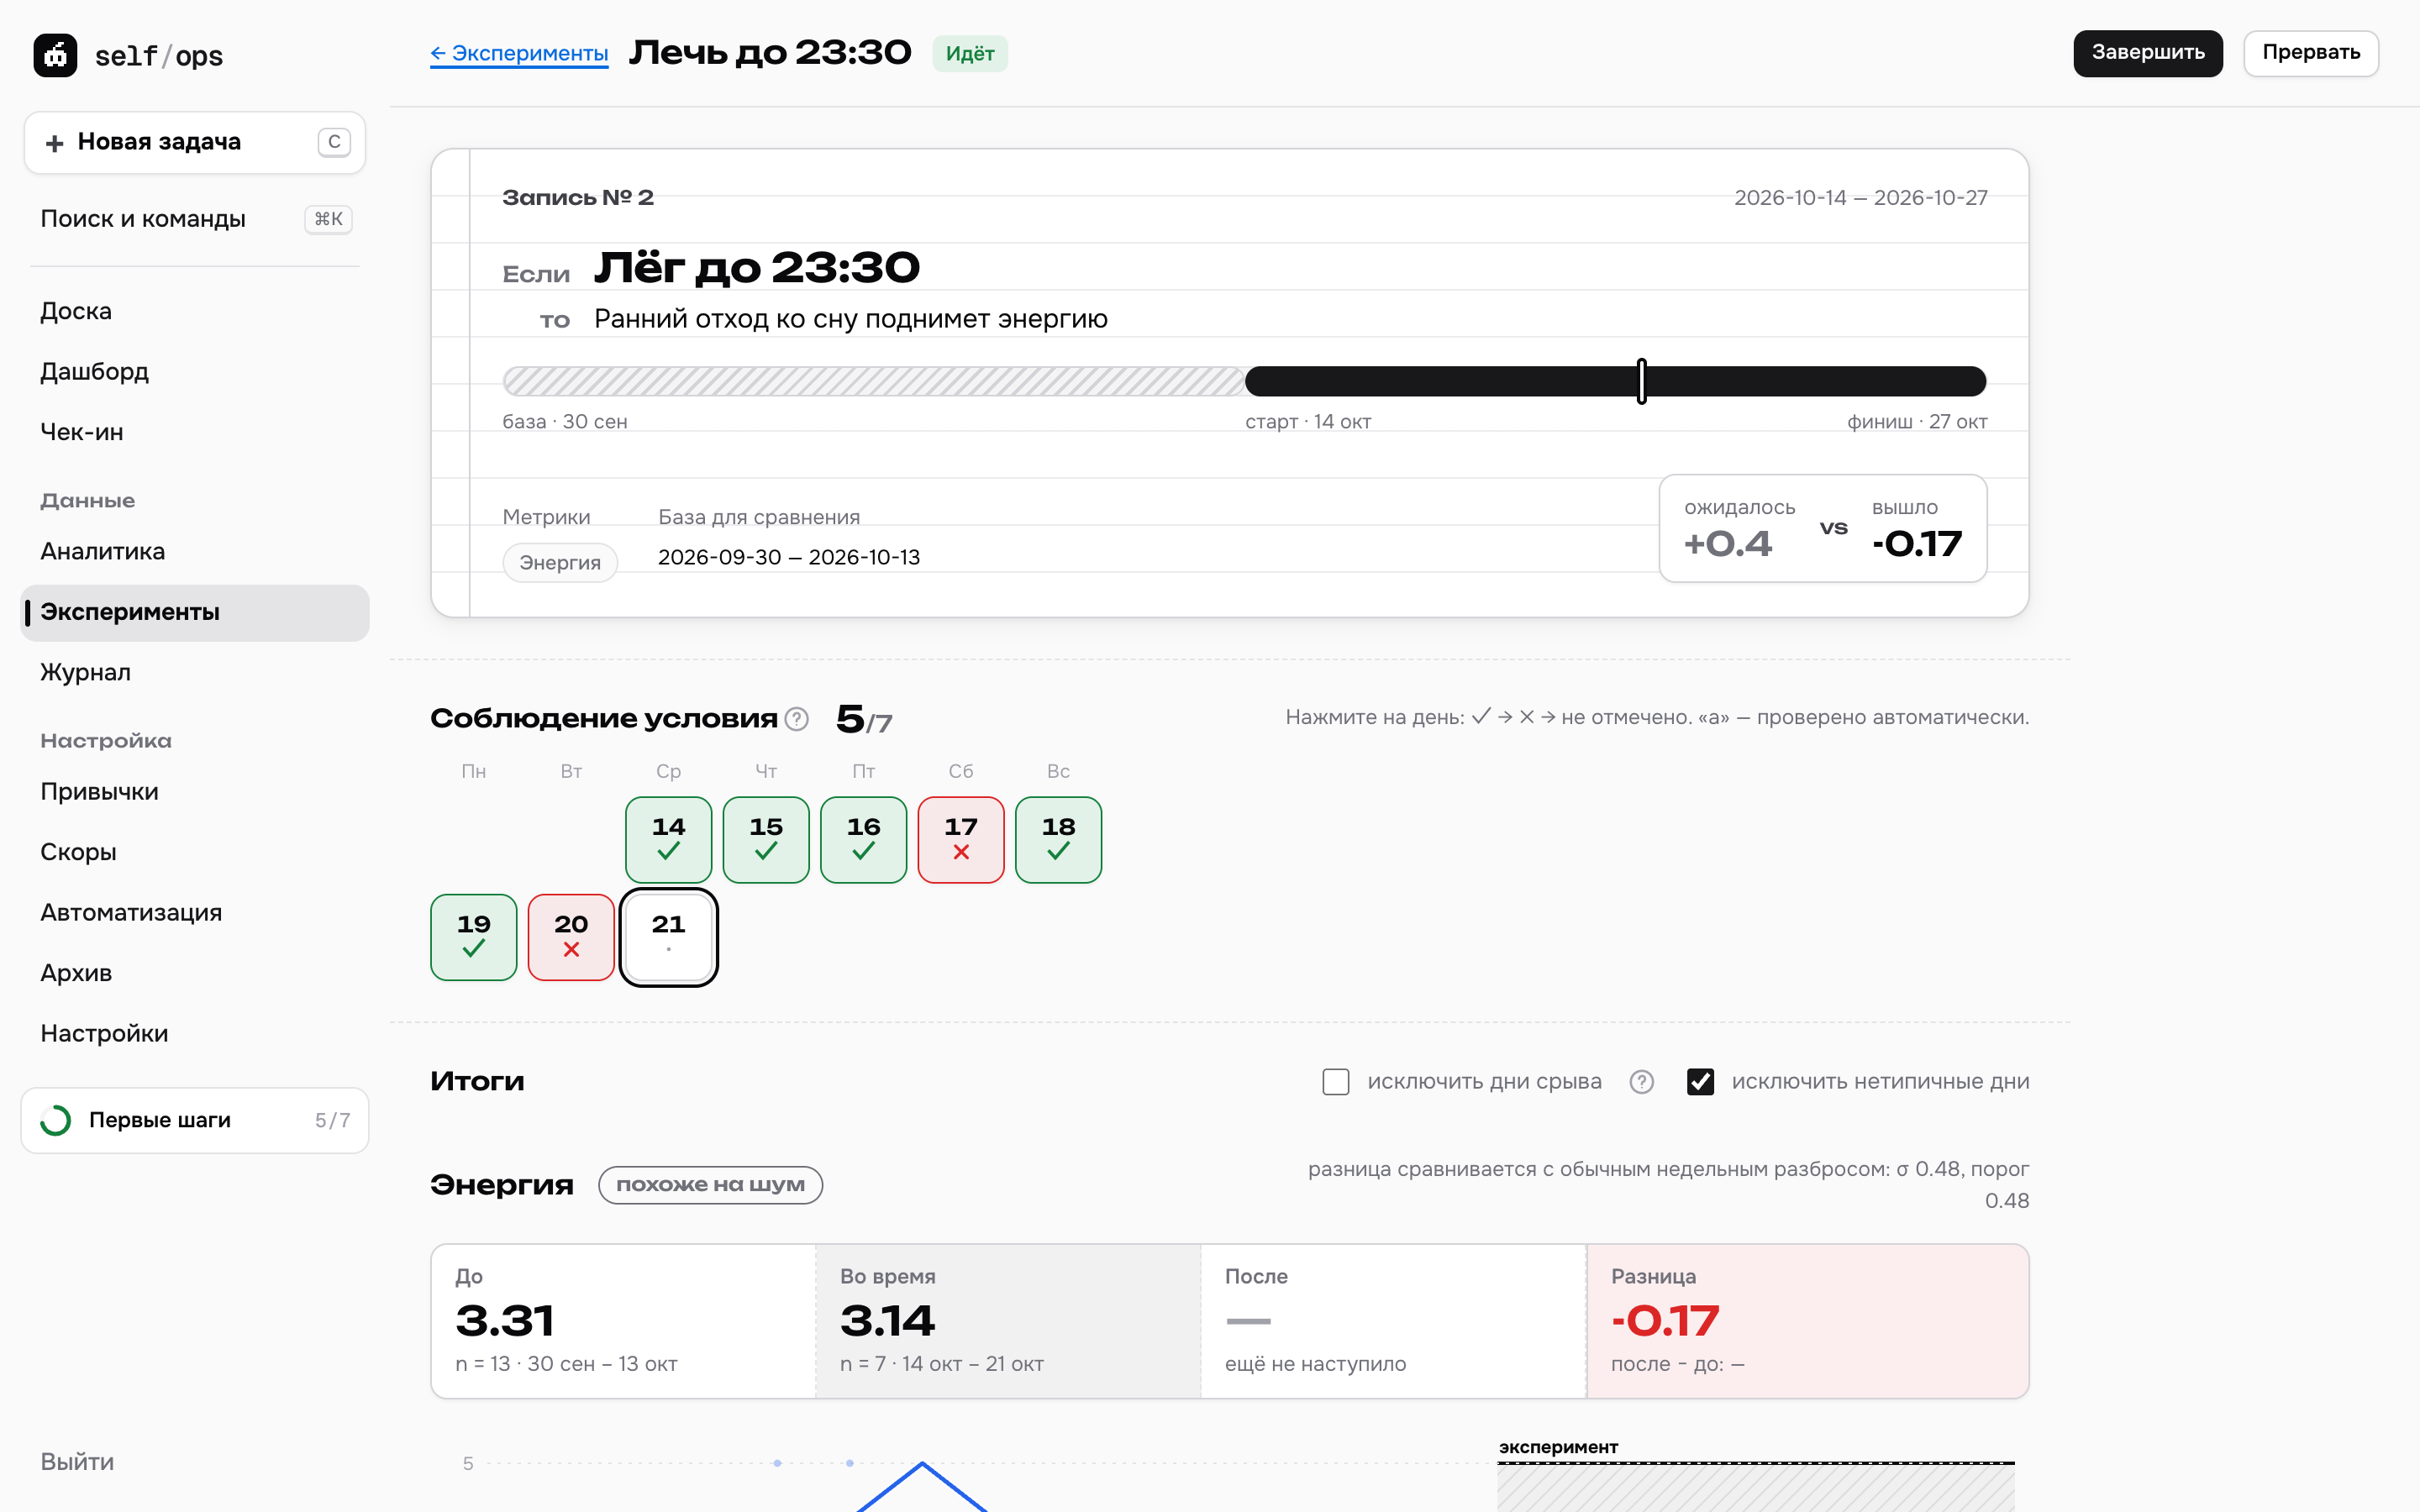Click the Завершить button
Screen dimensions: 2420x1512
pos(2147,53)
